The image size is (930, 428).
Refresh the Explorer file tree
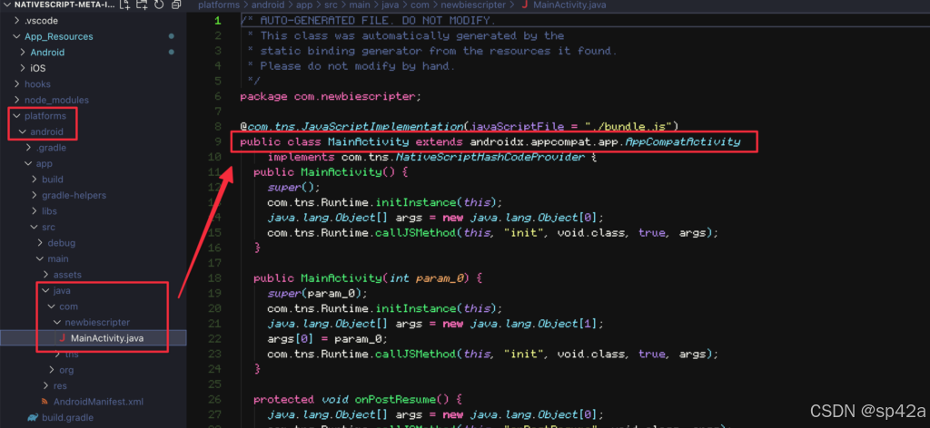[158, 5]
